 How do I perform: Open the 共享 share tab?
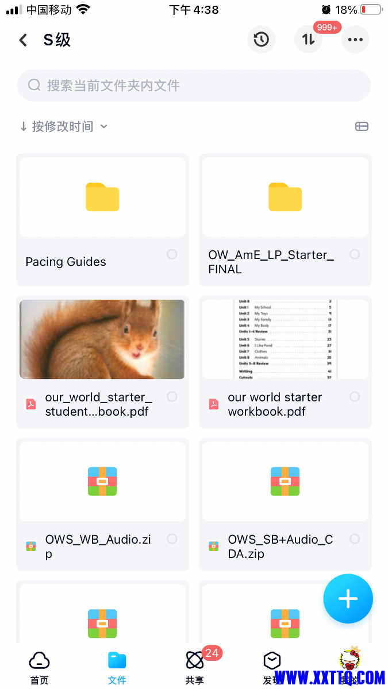(195, 668)
